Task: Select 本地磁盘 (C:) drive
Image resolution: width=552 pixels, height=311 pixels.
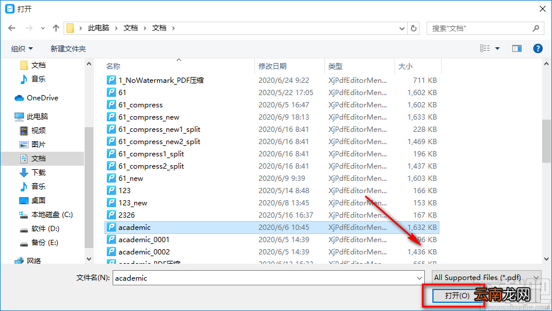Action: point(52,215)
